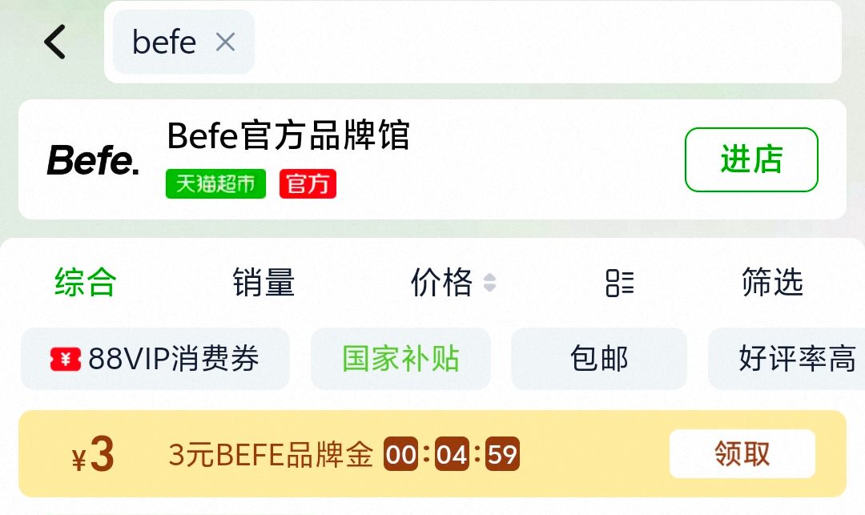
Task: Tap the back arrow icon
Action: [54, 42]
